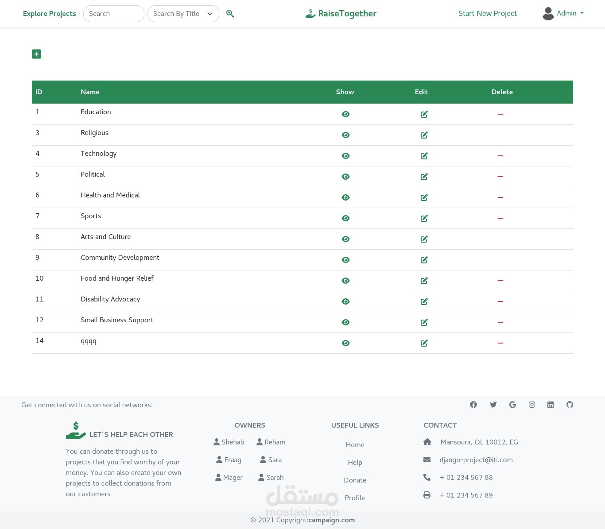The image size is (605, 529).
Task: Click the GitHub icon in the footer
Action: [570, 405]
